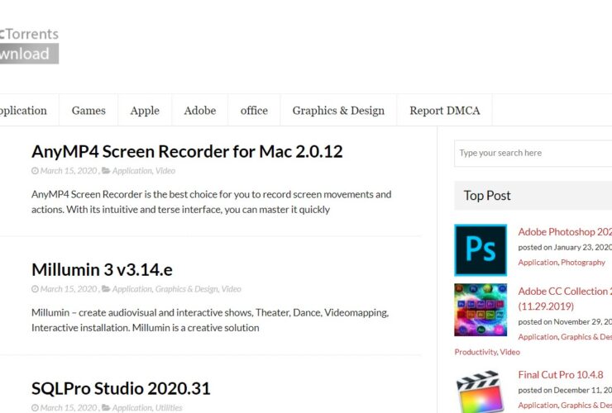Click Application category under Adobe CC Collection
612x413 pixels.
[538, 337]
